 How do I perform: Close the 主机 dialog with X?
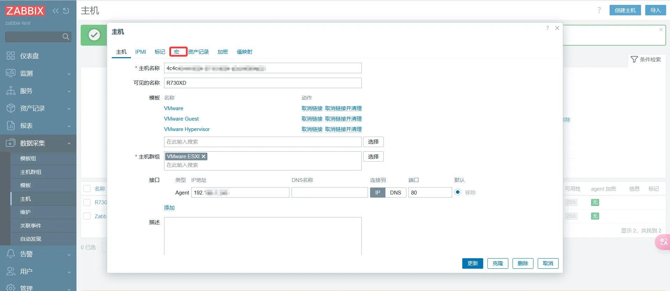click(x=557, y=28)
